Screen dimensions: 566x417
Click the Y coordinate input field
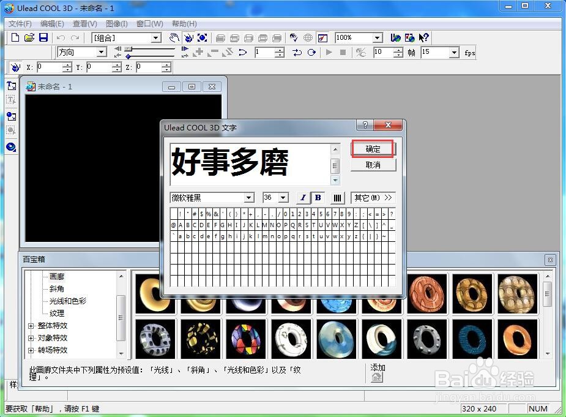[x=100, y=67]
